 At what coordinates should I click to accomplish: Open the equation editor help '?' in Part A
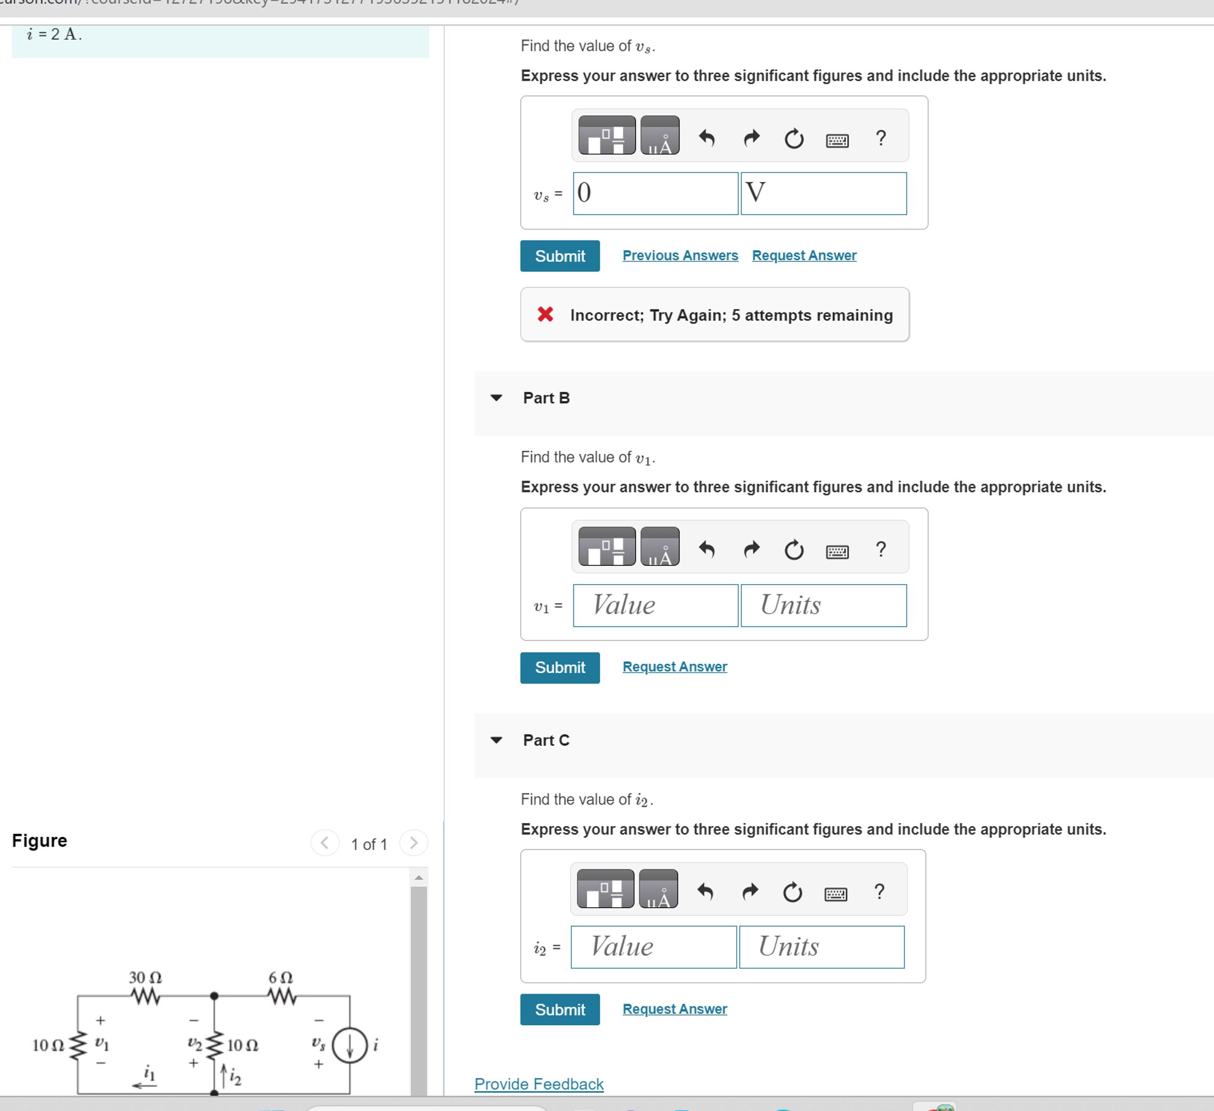(881, 138)
